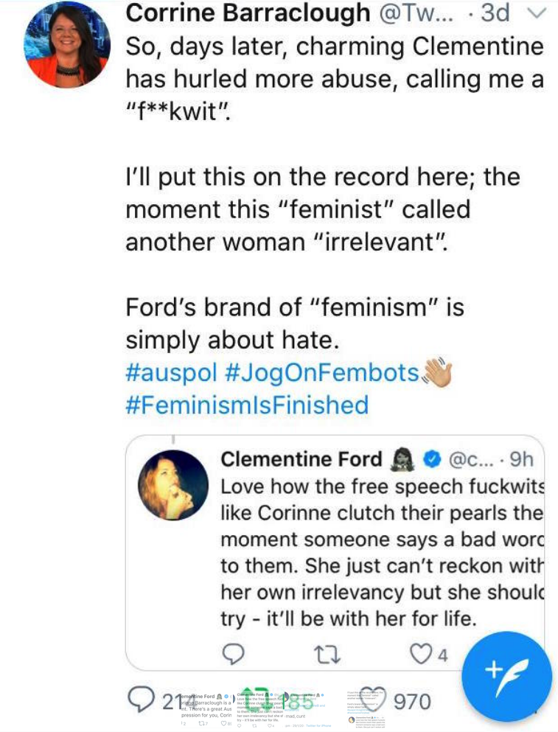This screenshot has width=558, height=732.
Task: Open Clementine Ford's avatar in quoted tweet
Action: 173,485
